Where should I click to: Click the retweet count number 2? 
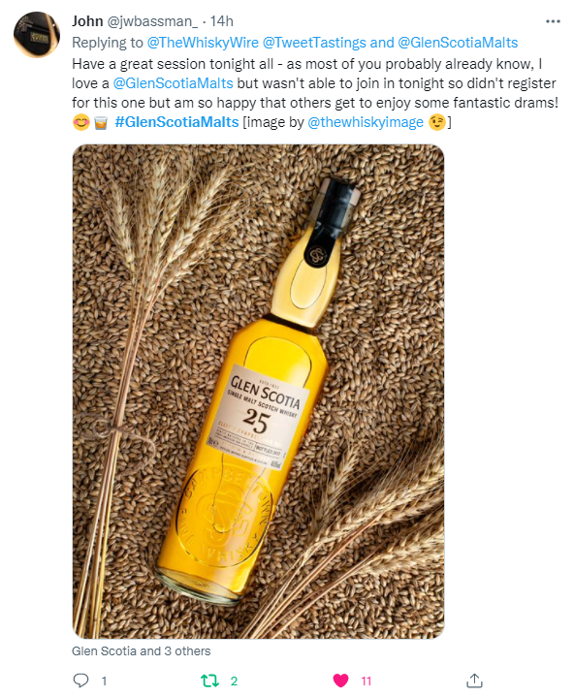point(234,681)
